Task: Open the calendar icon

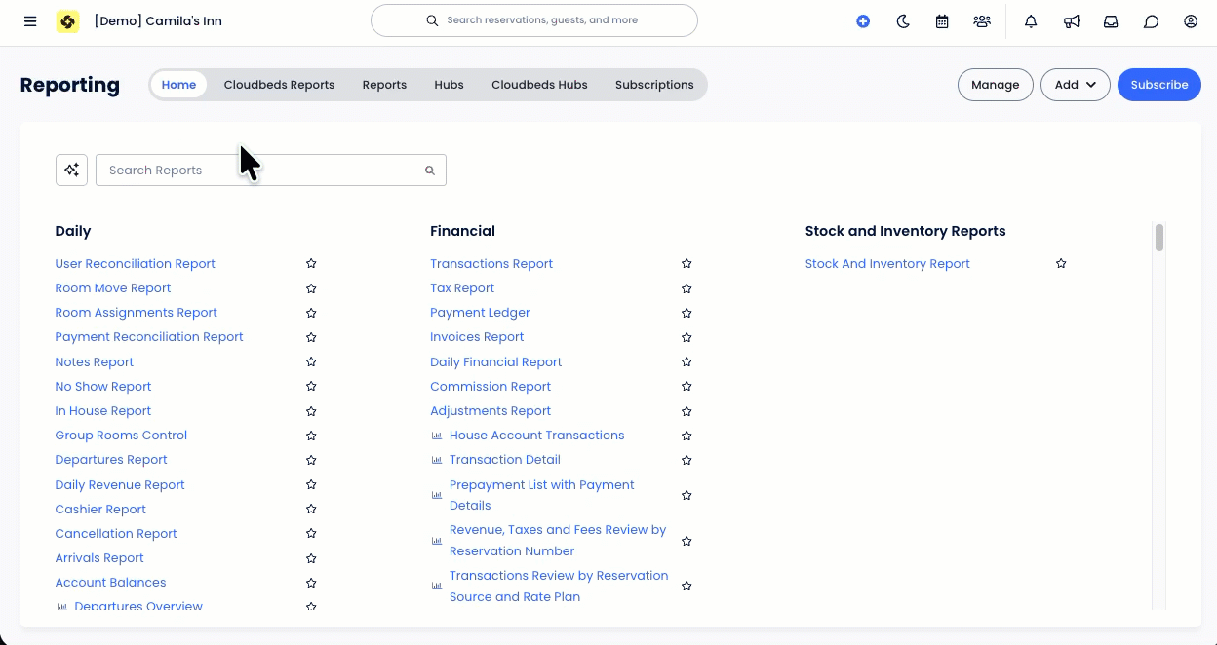Action: tap(942, 21)
